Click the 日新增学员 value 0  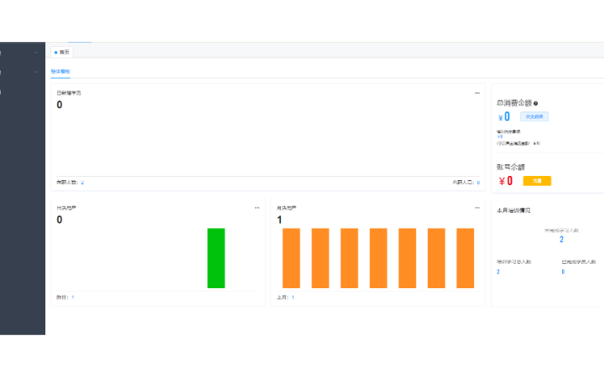60,105
